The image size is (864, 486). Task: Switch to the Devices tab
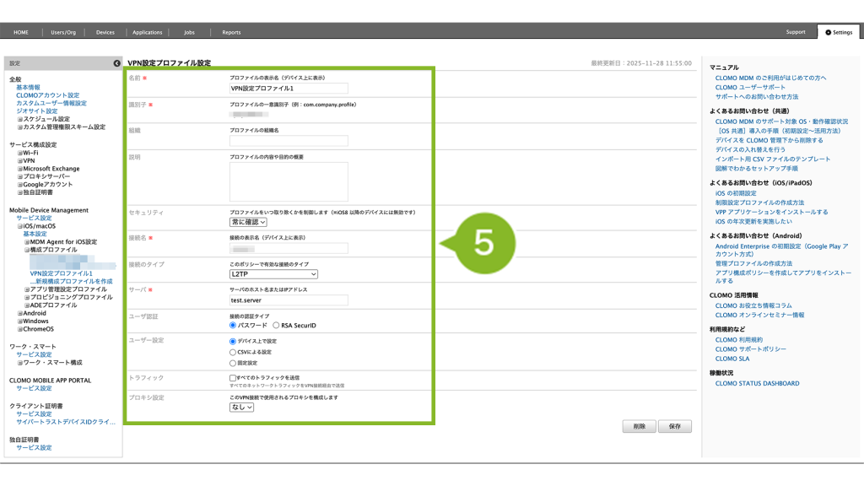tap(105, 32)
